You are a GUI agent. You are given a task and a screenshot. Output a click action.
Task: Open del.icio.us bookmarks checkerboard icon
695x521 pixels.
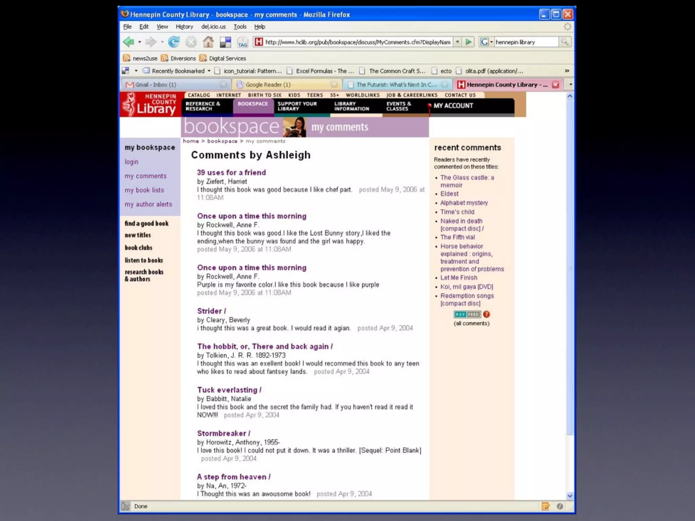tap(225, 42)
